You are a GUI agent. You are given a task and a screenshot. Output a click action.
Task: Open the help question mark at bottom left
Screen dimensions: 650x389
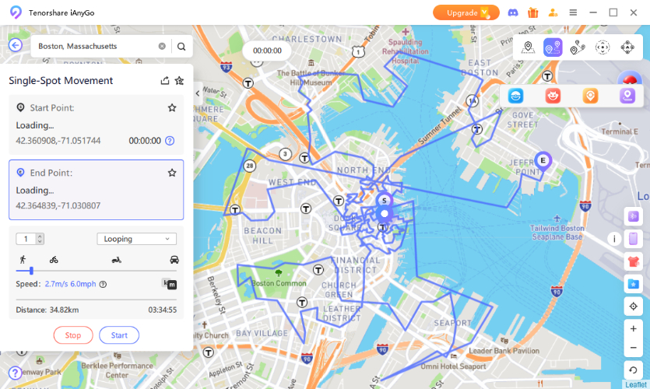click(15, 373)
